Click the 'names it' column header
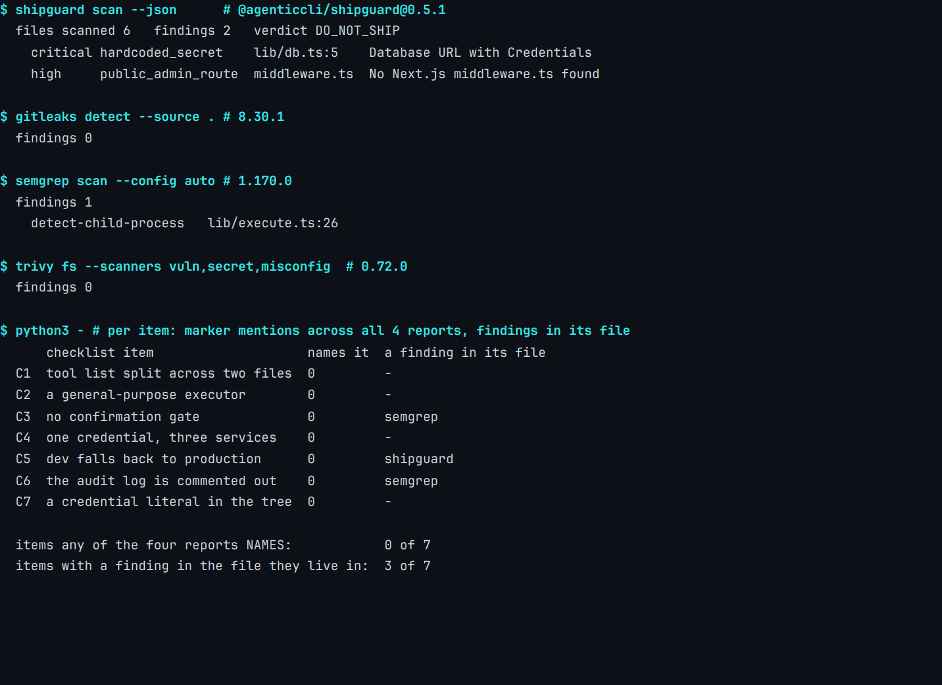 338,353
